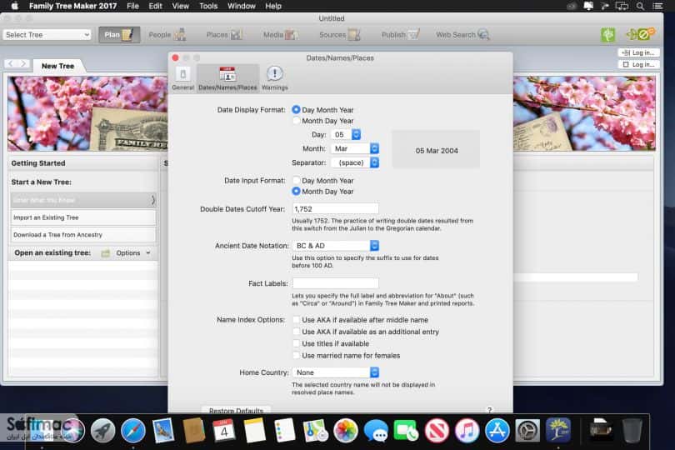Open Launchpad rocket in the dock
The width and height of the screenshot is (675, 450).
[102, 431]
